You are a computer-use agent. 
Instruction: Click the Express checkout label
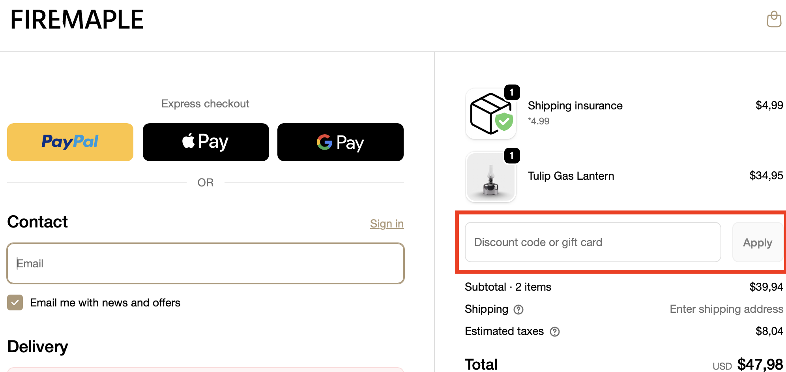[x=205, y=103]
